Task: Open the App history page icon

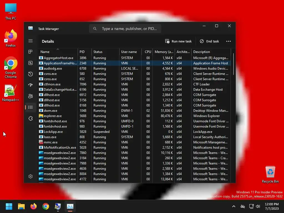Action: (31, 74)
